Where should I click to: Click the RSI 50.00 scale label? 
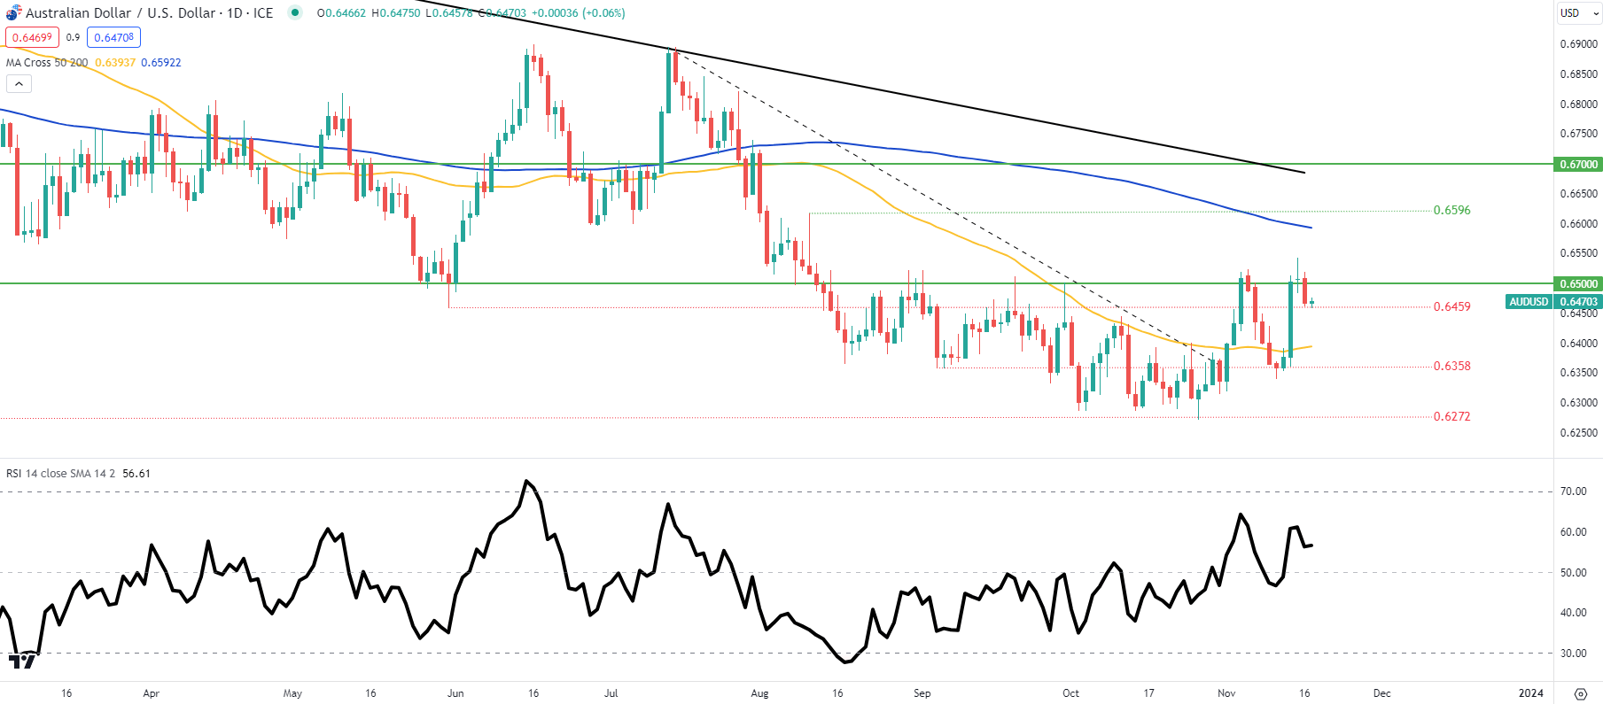1573,573
